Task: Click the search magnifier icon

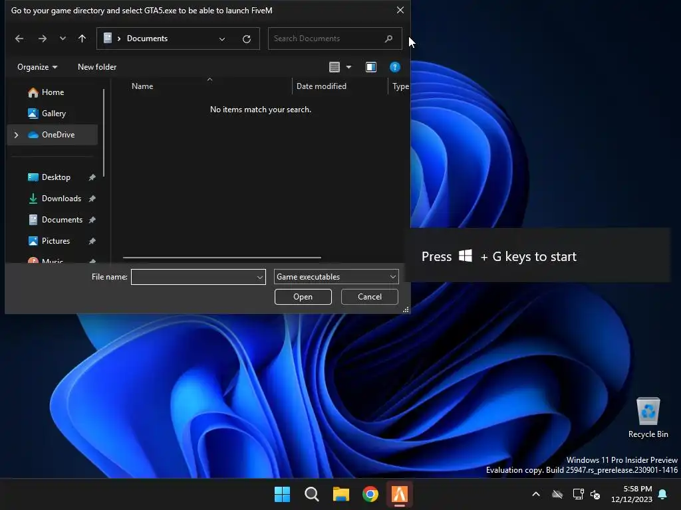Action: coord(388,39)
